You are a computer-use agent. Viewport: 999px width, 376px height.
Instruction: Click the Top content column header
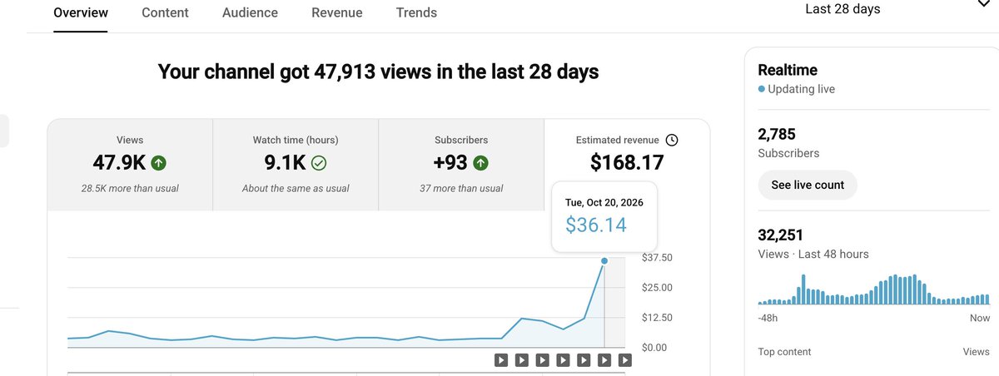pyautogui.click(x=784, y=352)
